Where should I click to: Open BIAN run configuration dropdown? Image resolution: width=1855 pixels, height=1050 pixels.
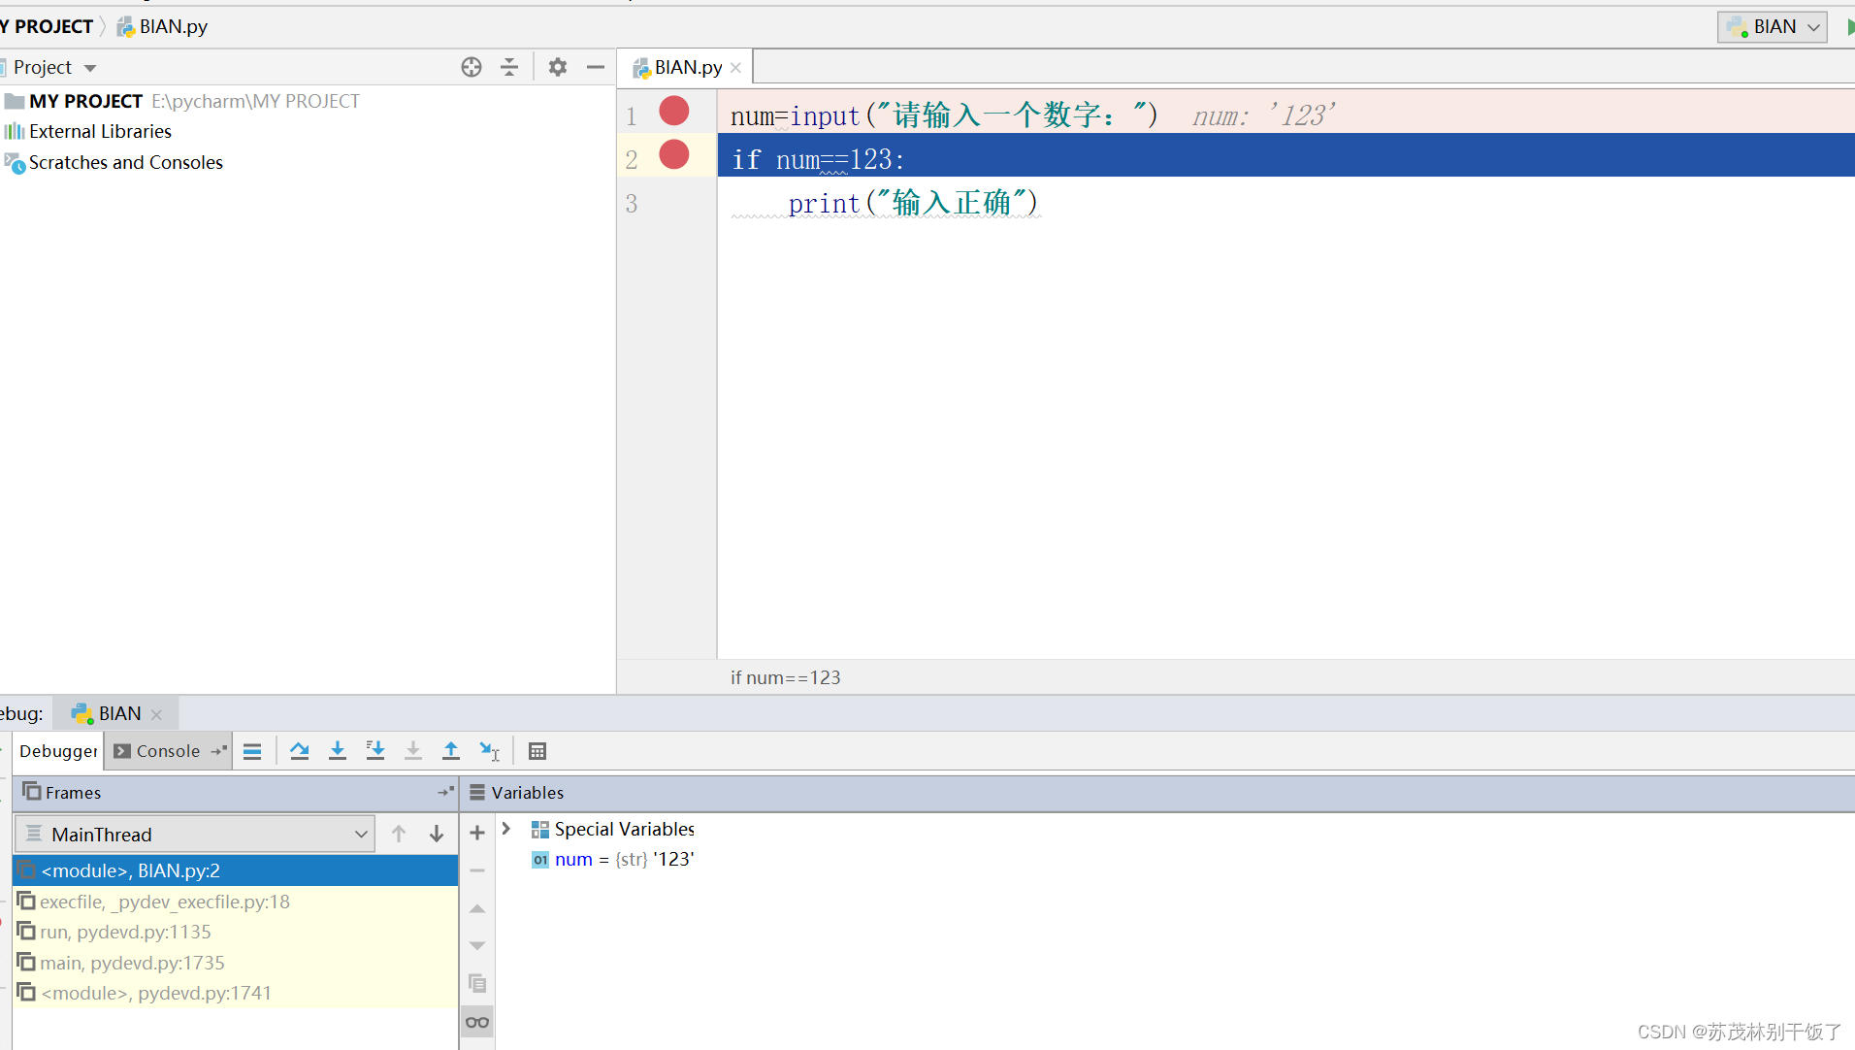tap(1773, 26)
